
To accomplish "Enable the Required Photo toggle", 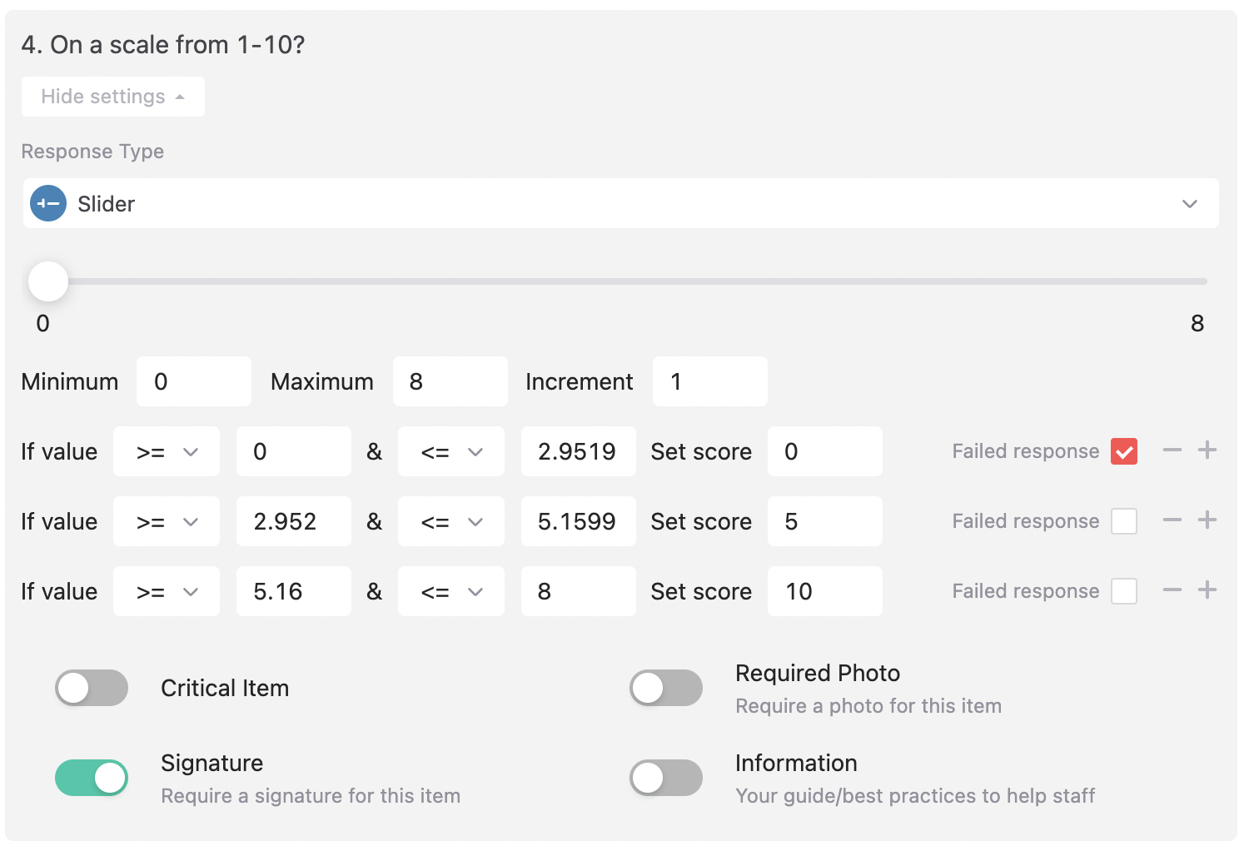I will coord(666,688).
